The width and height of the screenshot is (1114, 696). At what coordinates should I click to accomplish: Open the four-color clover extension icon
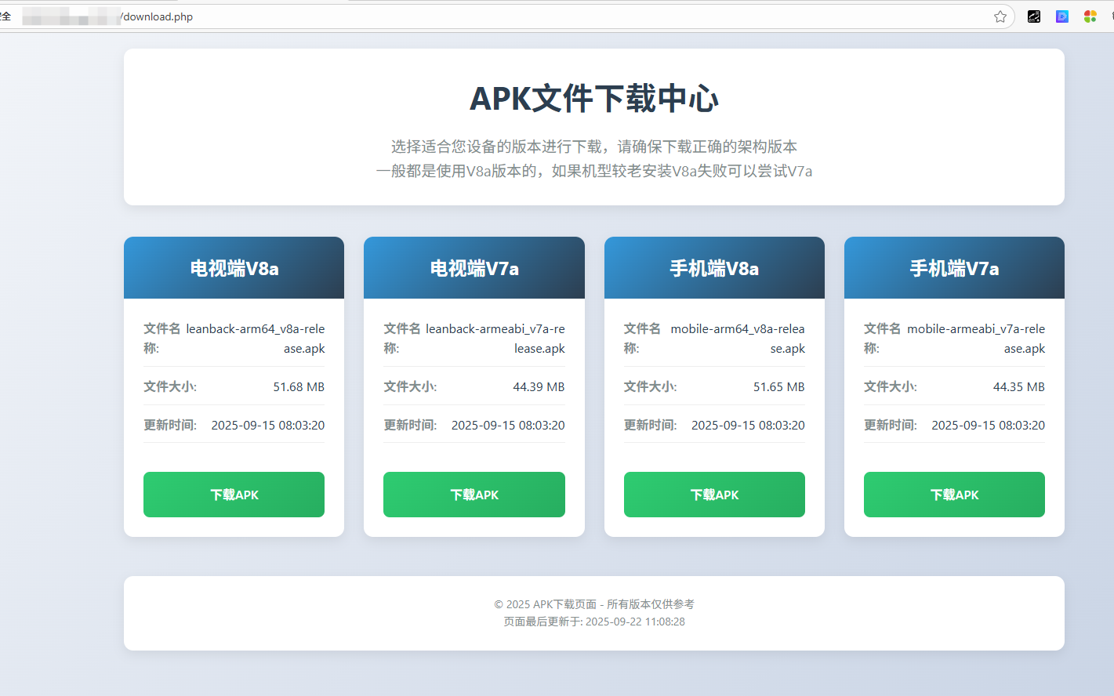[1090, 16]
